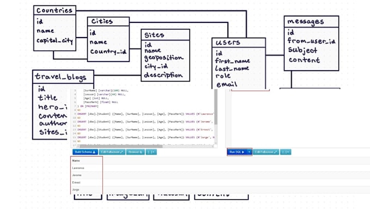Click the ON [PRIMARY] line in the schema editor

pos(88,106)
